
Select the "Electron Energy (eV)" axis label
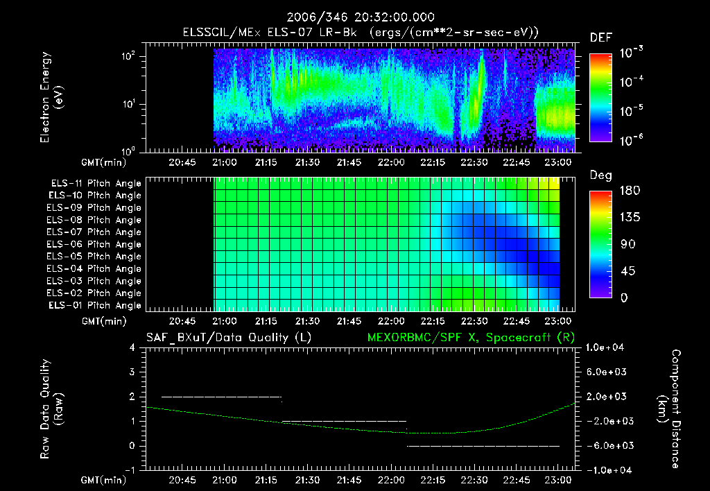coord(51,97)
